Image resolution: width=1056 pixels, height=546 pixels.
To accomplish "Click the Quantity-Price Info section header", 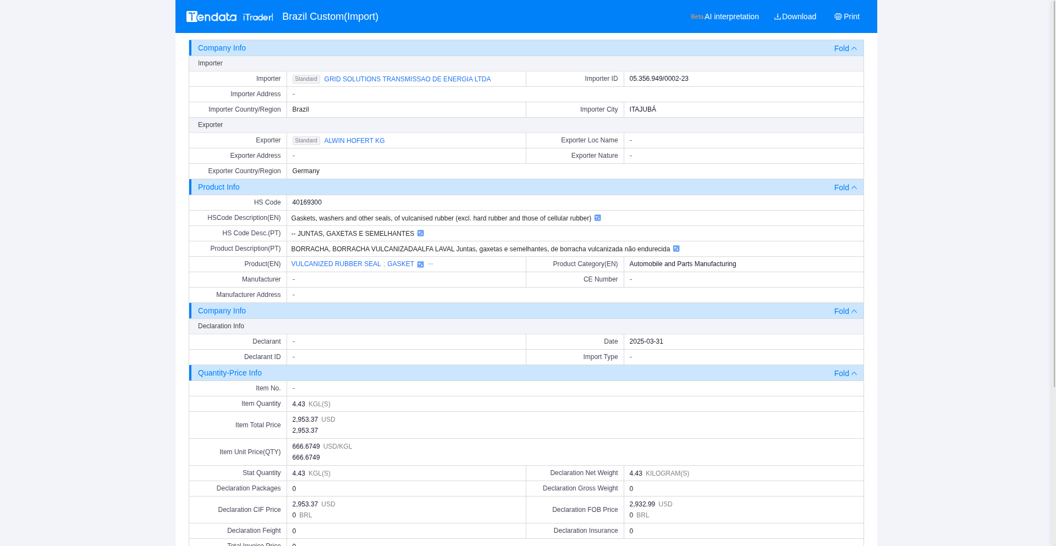I will pyautogui.click(x=526, y=373).
